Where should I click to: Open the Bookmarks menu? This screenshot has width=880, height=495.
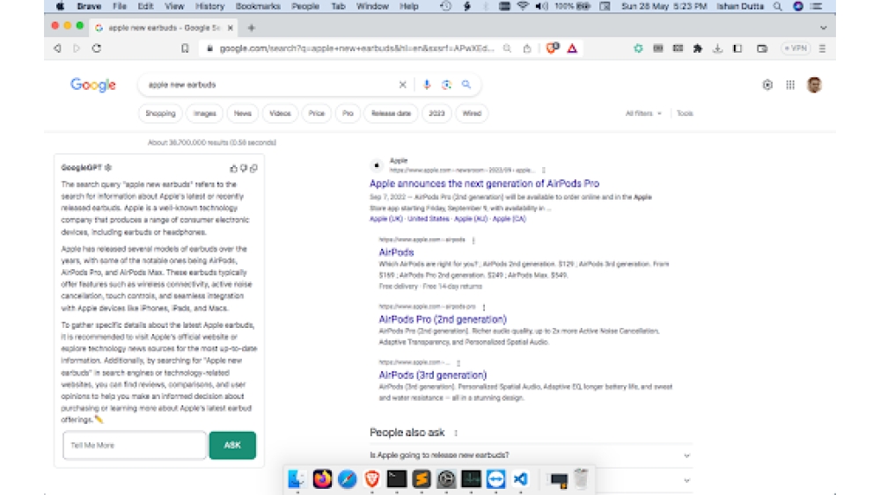click(258, 6)
